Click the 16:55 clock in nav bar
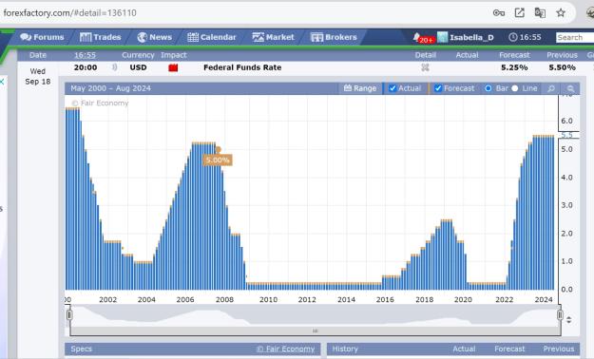Viewport: 594px width, 359px height. click(525, 37)
